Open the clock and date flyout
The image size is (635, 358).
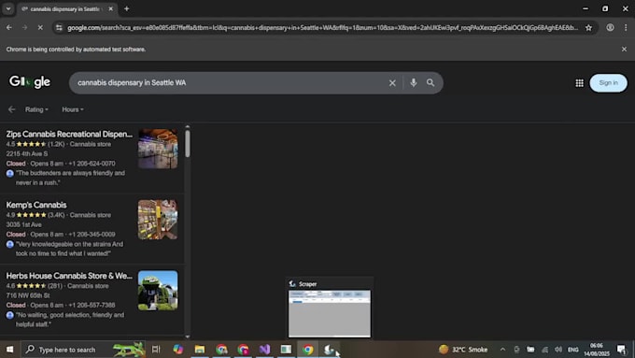pyautogui.click(x=597, y=350)
